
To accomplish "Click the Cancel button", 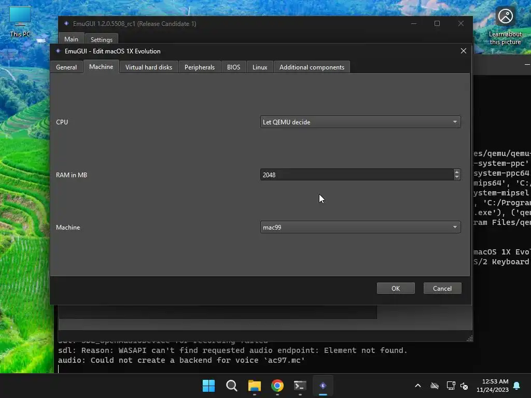I will point(442,288).
